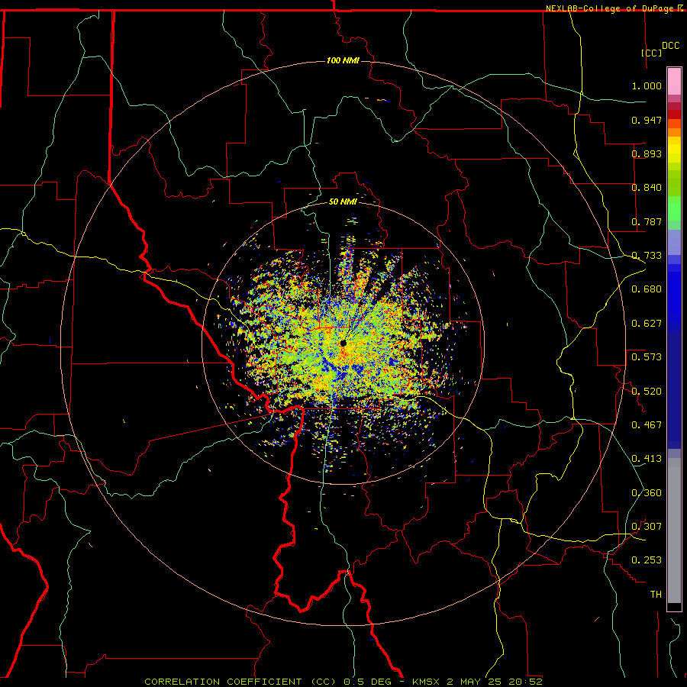Screen dimensions: 687x687
Task: Click the 0.413 legend value
Action: click(x=647, y=459)
